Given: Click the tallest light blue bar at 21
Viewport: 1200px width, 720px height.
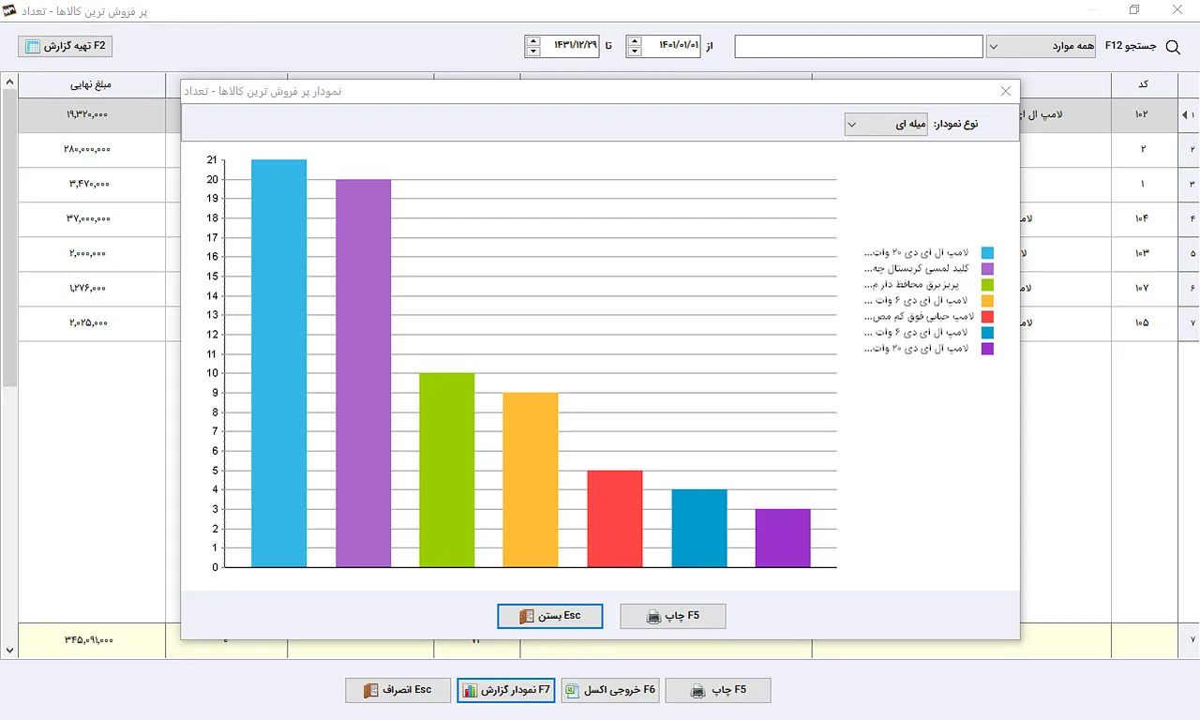Looking at the screenshot, I should click(278, 364).
